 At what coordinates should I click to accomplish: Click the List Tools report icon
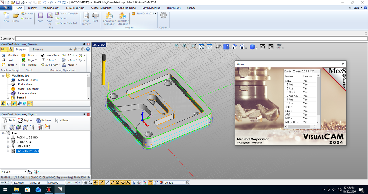[40, 127]
